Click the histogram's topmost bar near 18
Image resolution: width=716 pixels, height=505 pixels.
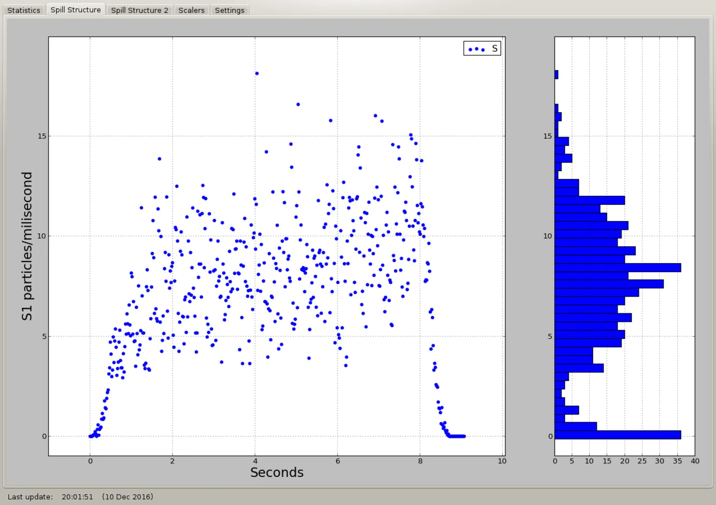[x=557, y=74]
